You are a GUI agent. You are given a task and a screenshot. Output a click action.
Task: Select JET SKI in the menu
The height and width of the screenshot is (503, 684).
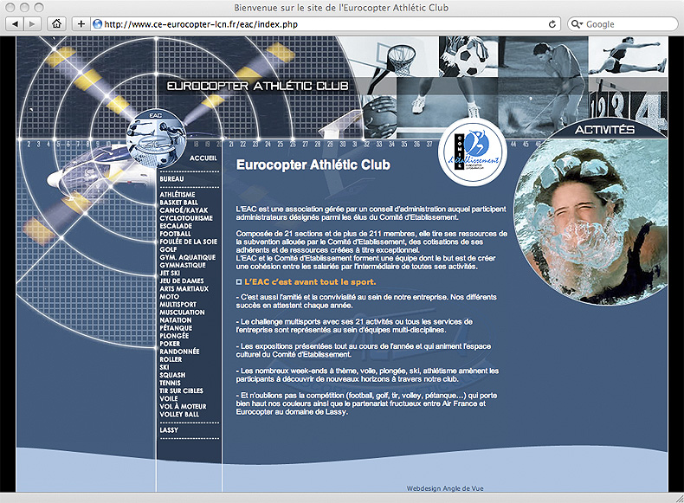pyautogui.click(x=170, y=273)
